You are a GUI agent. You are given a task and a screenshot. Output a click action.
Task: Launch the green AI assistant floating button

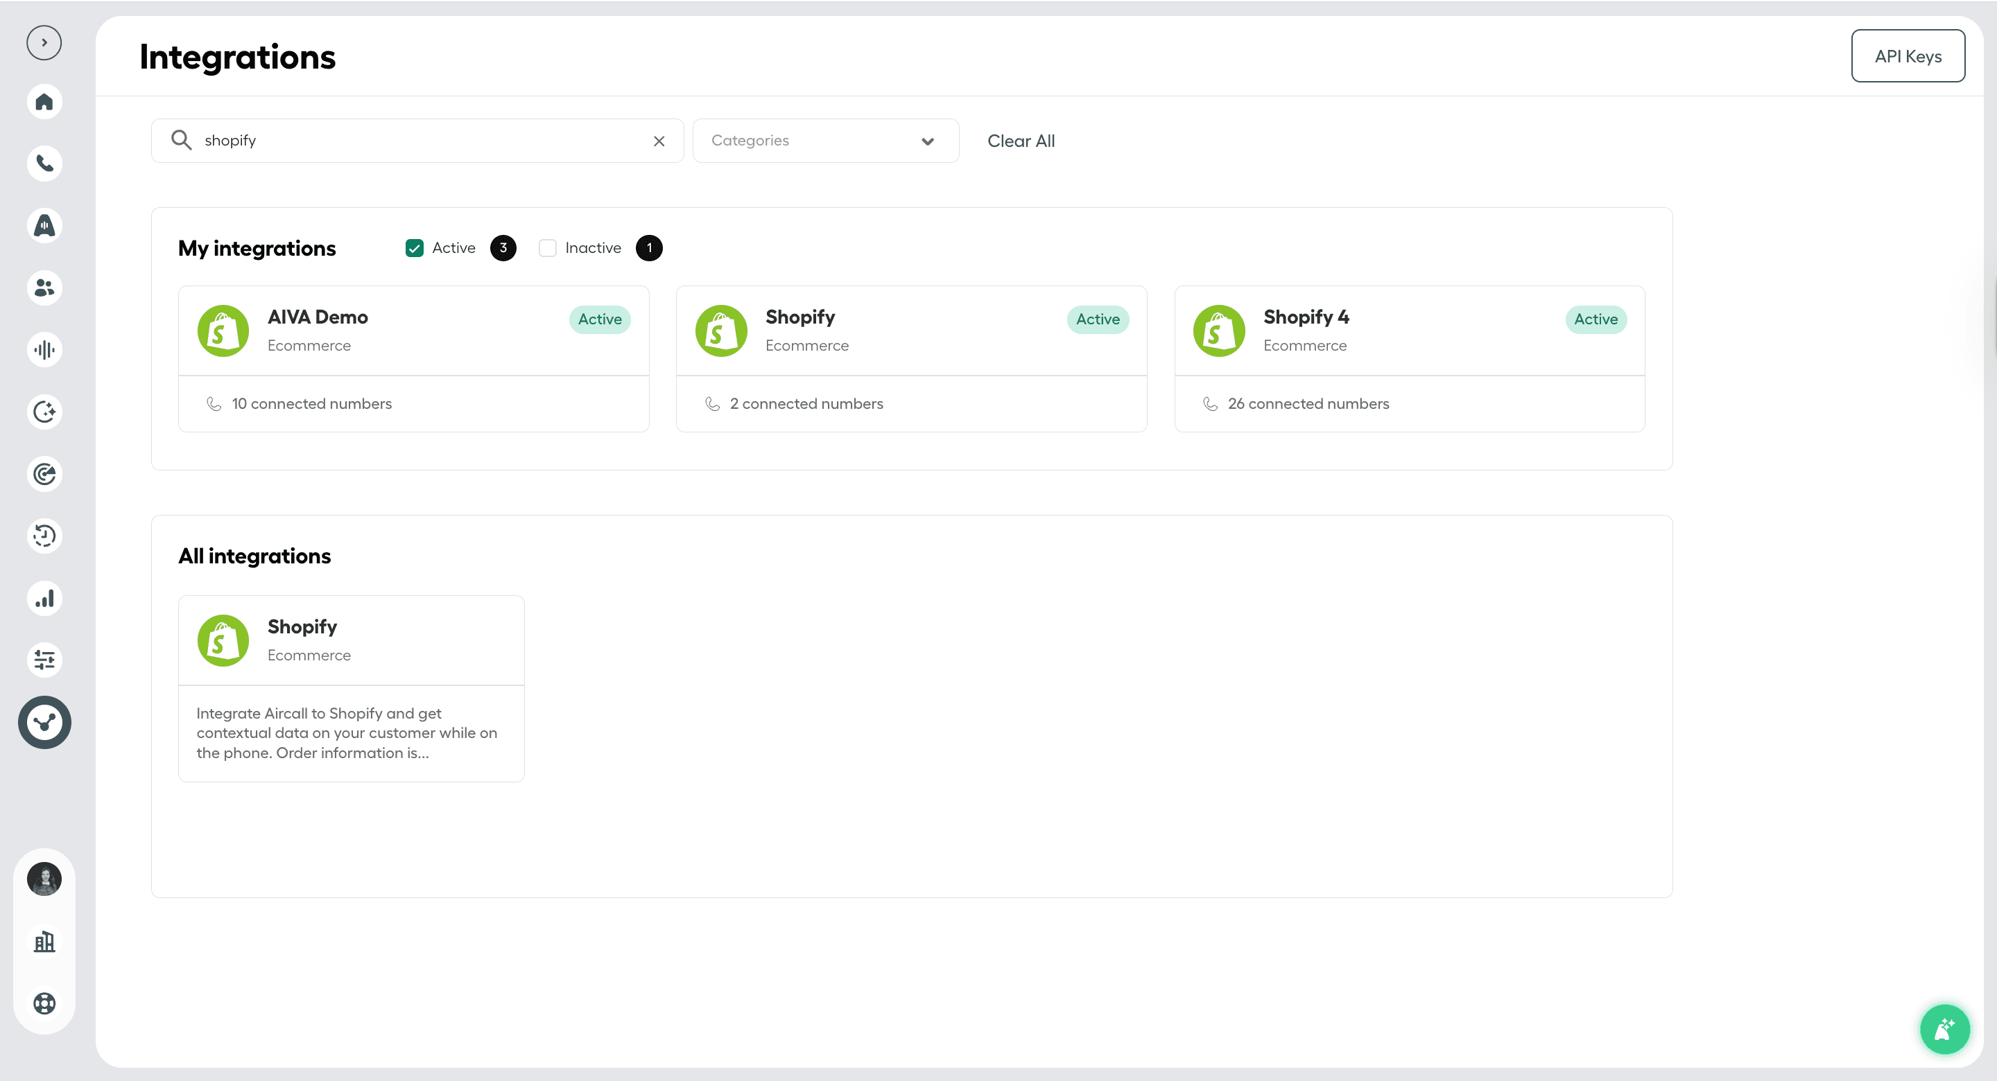1944,1029
